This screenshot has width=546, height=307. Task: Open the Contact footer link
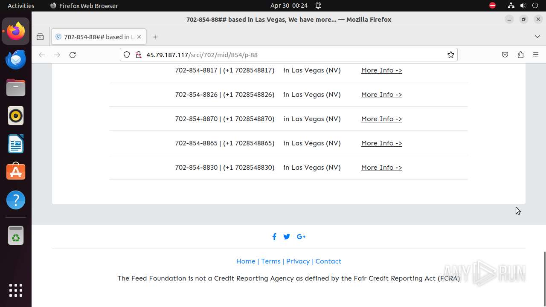click(x=328, y=261)
